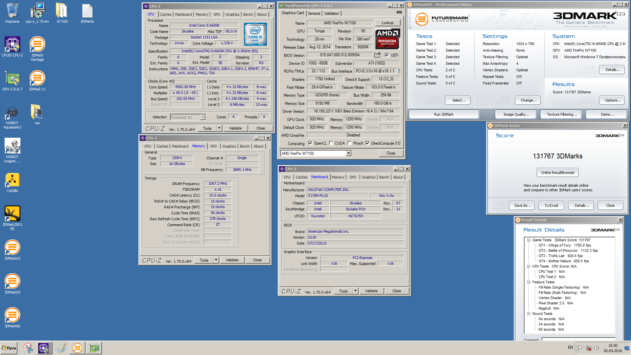Switch to Validation tab in GPU-Z
This screenshot has height=355, width=631.
[x=332, y=13]
